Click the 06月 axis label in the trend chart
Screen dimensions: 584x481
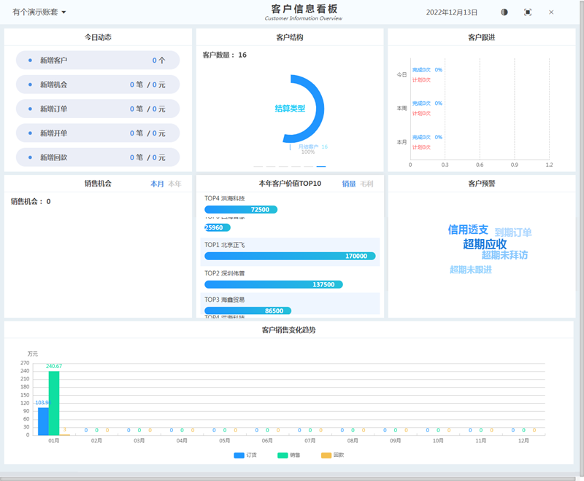(267, 440)
